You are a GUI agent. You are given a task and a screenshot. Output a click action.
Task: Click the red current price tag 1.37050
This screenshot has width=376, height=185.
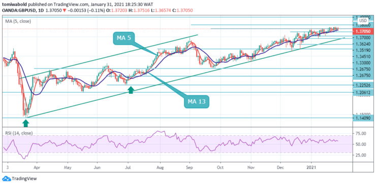[x=364, y=31]
